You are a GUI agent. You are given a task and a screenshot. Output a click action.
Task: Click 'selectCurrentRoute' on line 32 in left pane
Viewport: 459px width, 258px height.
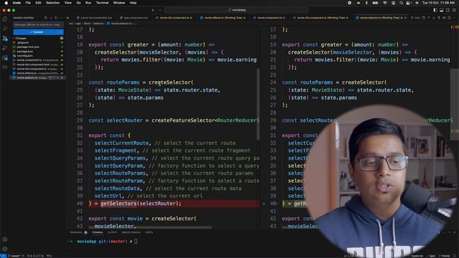(121, 143)
